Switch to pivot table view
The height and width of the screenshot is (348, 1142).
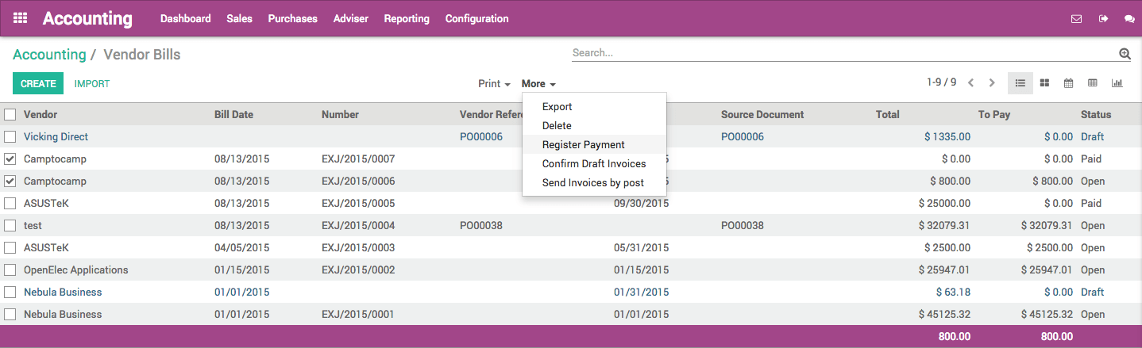pos(1093,83)
